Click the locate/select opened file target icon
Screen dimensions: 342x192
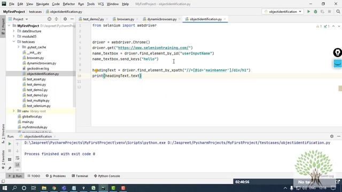49,19
